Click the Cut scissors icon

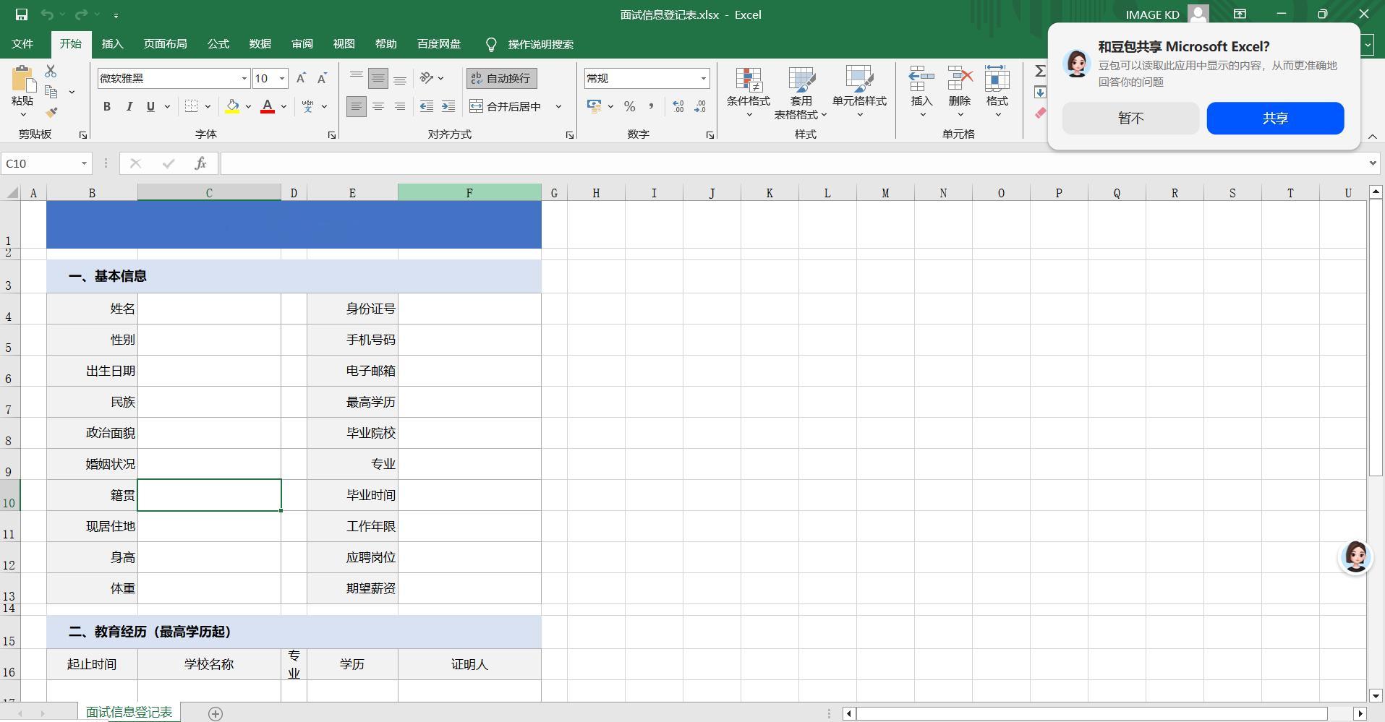click(x=51, y=71)
